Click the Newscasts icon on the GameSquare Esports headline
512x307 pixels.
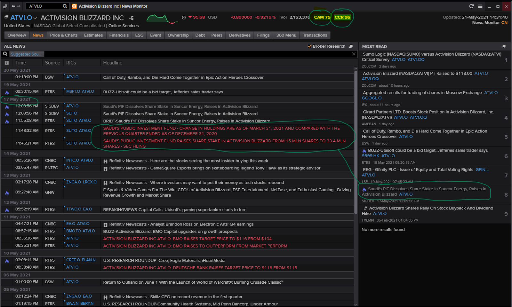[x=106, y=169]
